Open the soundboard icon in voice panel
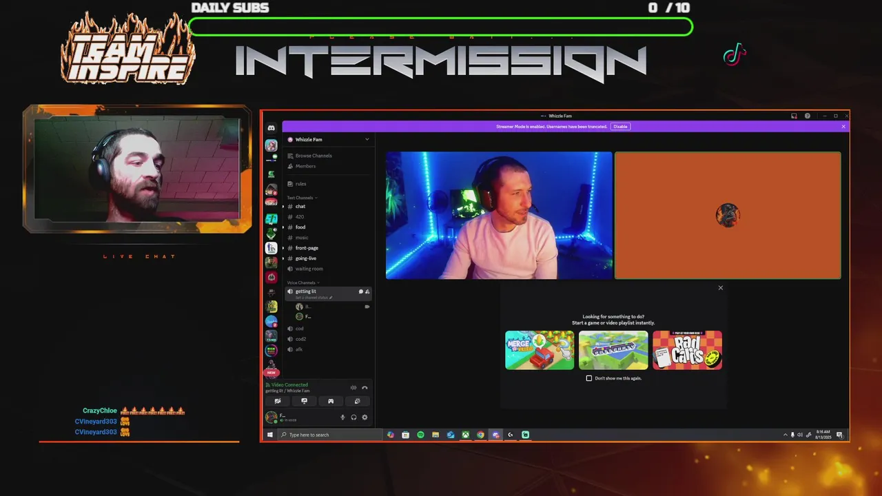This screenshot has height=496, width=882. click(357, 401)
